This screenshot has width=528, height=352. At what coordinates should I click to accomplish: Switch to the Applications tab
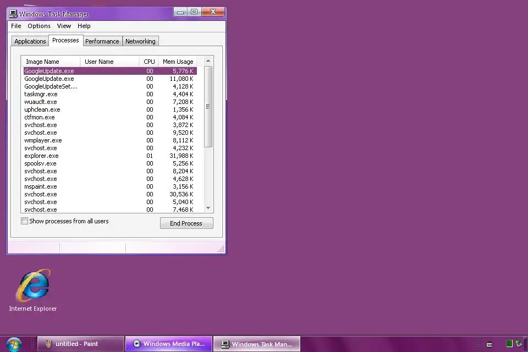coord(30,41)
